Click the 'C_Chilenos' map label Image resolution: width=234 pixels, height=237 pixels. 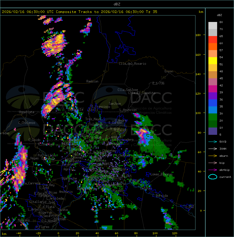27,123
